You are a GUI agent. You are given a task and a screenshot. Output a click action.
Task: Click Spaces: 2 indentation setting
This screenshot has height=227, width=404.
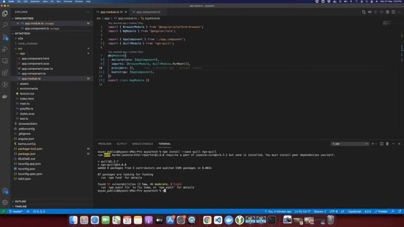[320, 211]
